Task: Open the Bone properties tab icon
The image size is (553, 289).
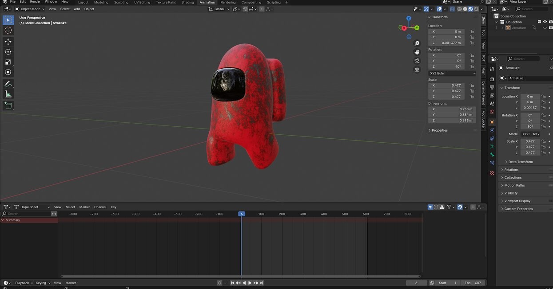Action: tap(492, 155)
